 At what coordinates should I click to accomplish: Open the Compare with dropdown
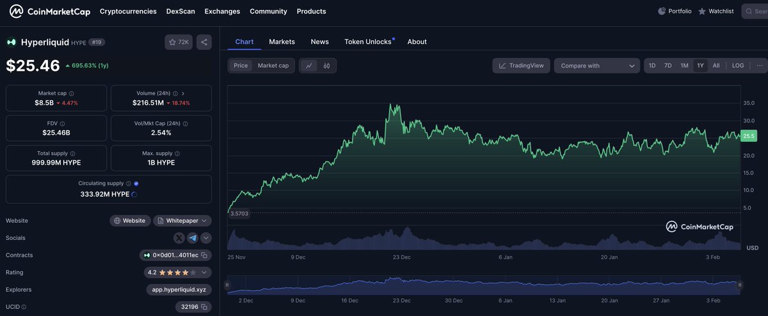coord(597,66)
